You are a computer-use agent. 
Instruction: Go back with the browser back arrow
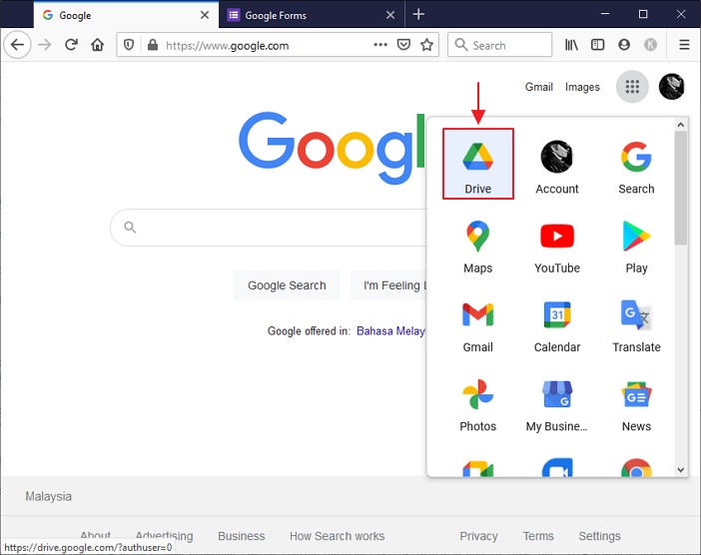(x=17, y=45)
